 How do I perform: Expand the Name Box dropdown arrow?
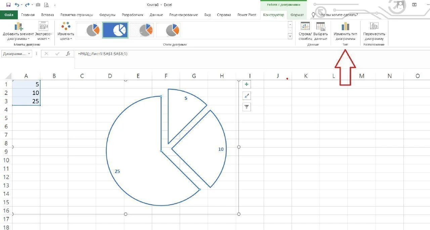click(30, 54)
